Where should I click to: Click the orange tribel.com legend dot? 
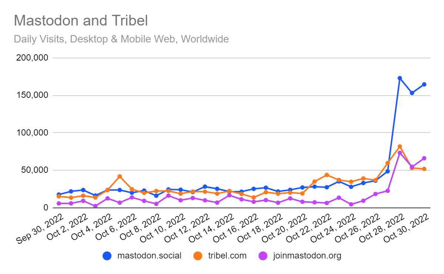198,256
